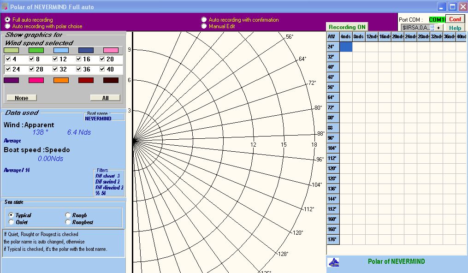468x273 pixels.
Task: Toggle the 20 wind speed checkbox
Action: point(102,59)
